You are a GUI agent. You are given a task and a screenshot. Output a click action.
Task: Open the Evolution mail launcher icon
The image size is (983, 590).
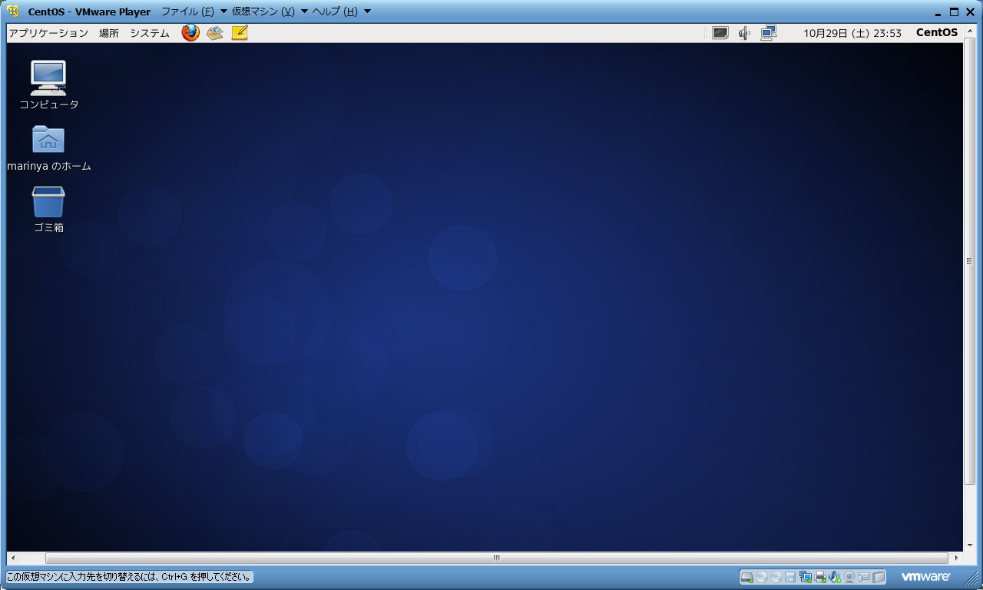(x=215, y=33)
